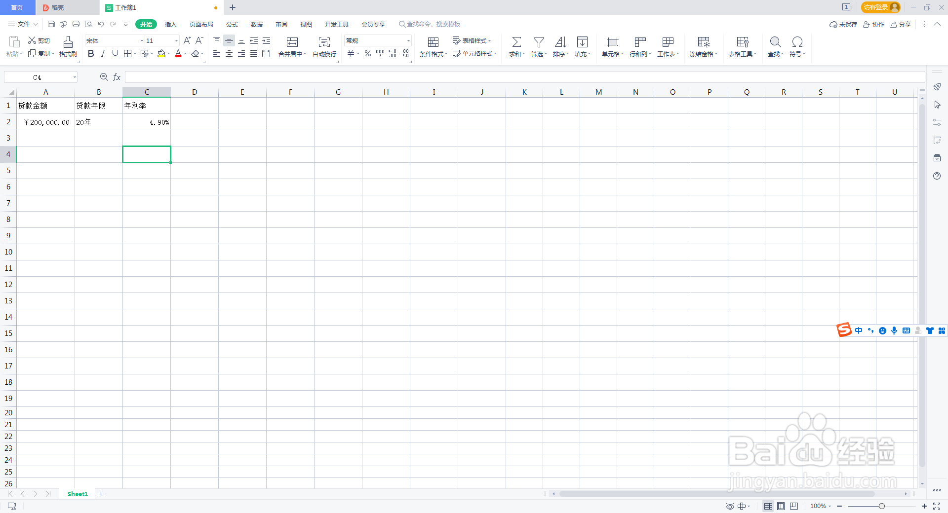Open the Help icon in right sidebar
The image size is (948, 513).
coord(937,176)
